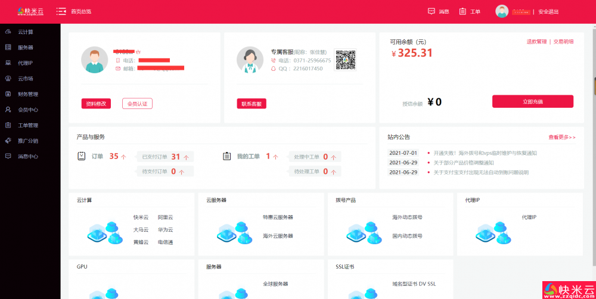
Task: Click 处理中工单 count
Action: coord(325,157)
